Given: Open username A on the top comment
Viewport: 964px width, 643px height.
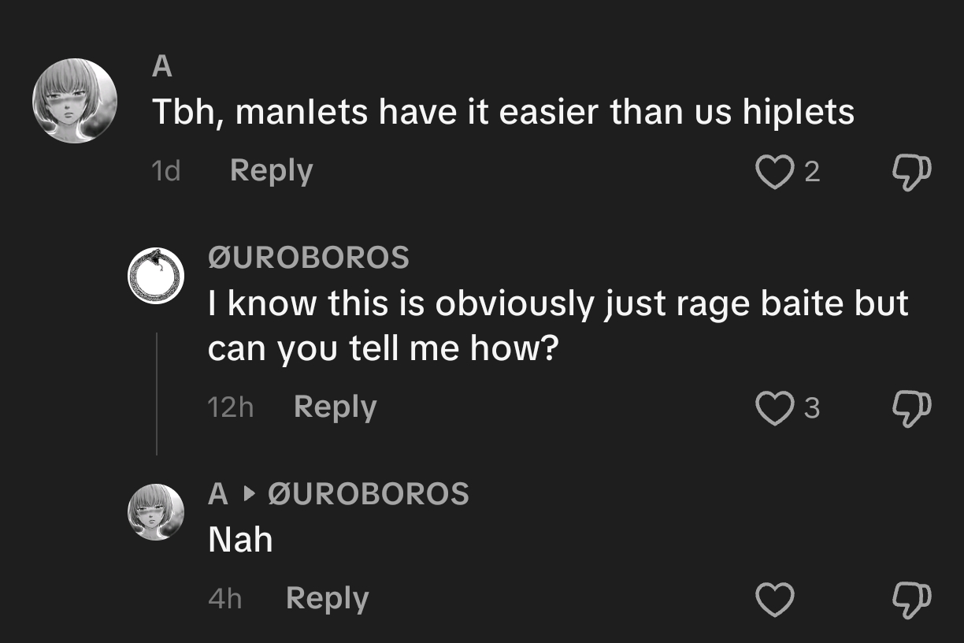Looking at the screenshot, I should pyautogui.click(x=161, y=67).
